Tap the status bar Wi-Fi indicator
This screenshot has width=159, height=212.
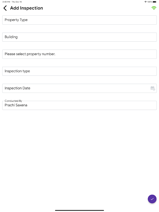pos(145,2)
